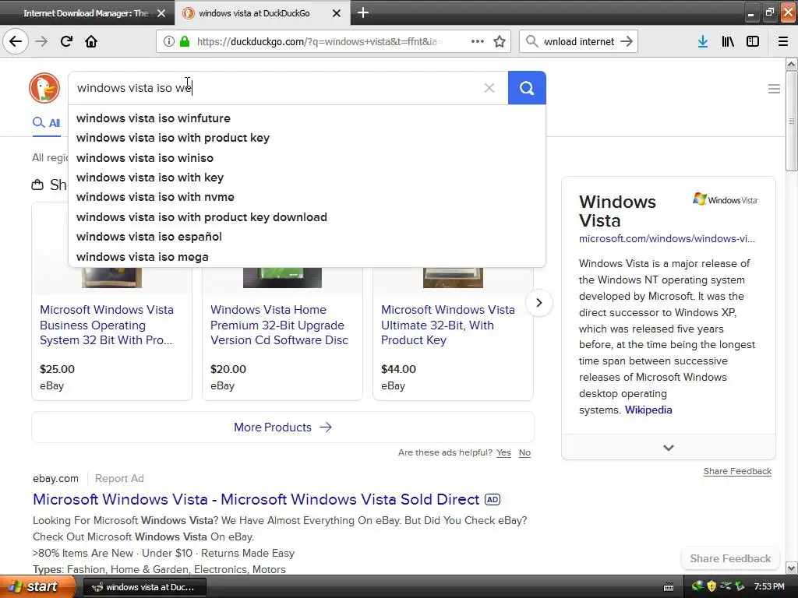Open the Wikipedia source link
The image size is (798, 598).
(648, 410)
